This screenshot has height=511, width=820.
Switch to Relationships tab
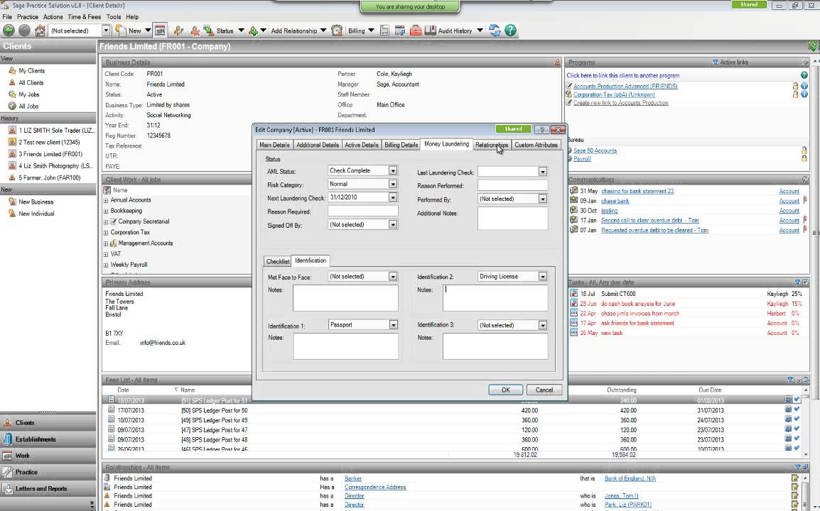492,145
